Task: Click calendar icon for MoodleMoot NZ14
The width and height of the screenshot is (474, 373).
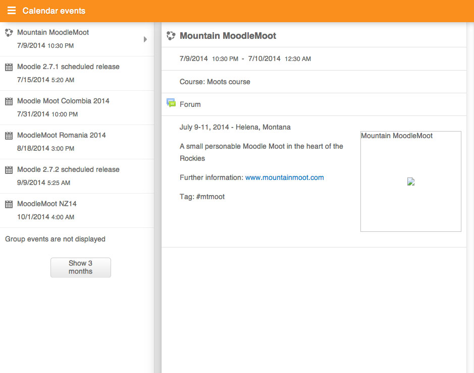Action: click(9, 204)
